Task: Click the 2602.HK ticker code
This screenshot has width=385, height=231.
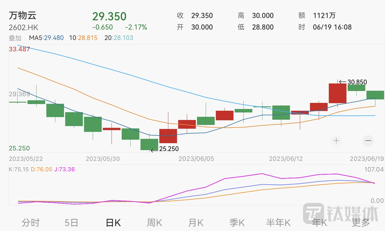Action: coord(23,28)
